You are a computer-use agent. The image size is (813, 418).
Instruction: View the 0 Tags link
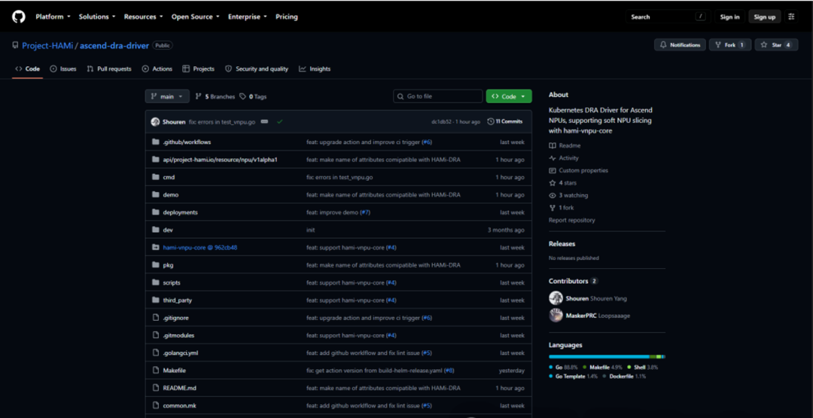(253, 96)
